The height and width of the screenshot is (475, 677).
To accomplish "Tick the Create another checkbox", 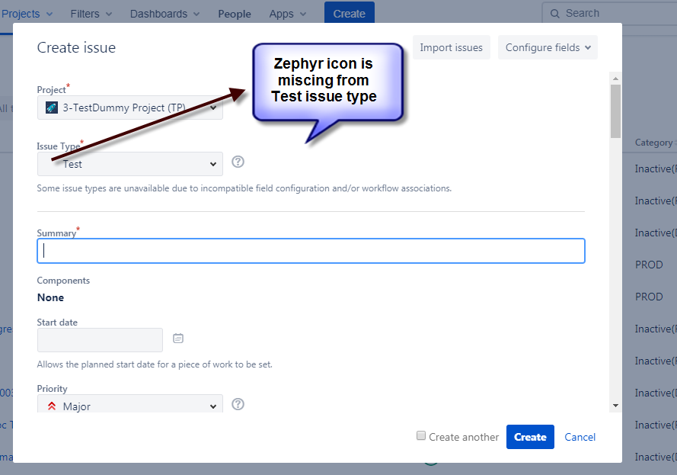I will pos(421,435).
